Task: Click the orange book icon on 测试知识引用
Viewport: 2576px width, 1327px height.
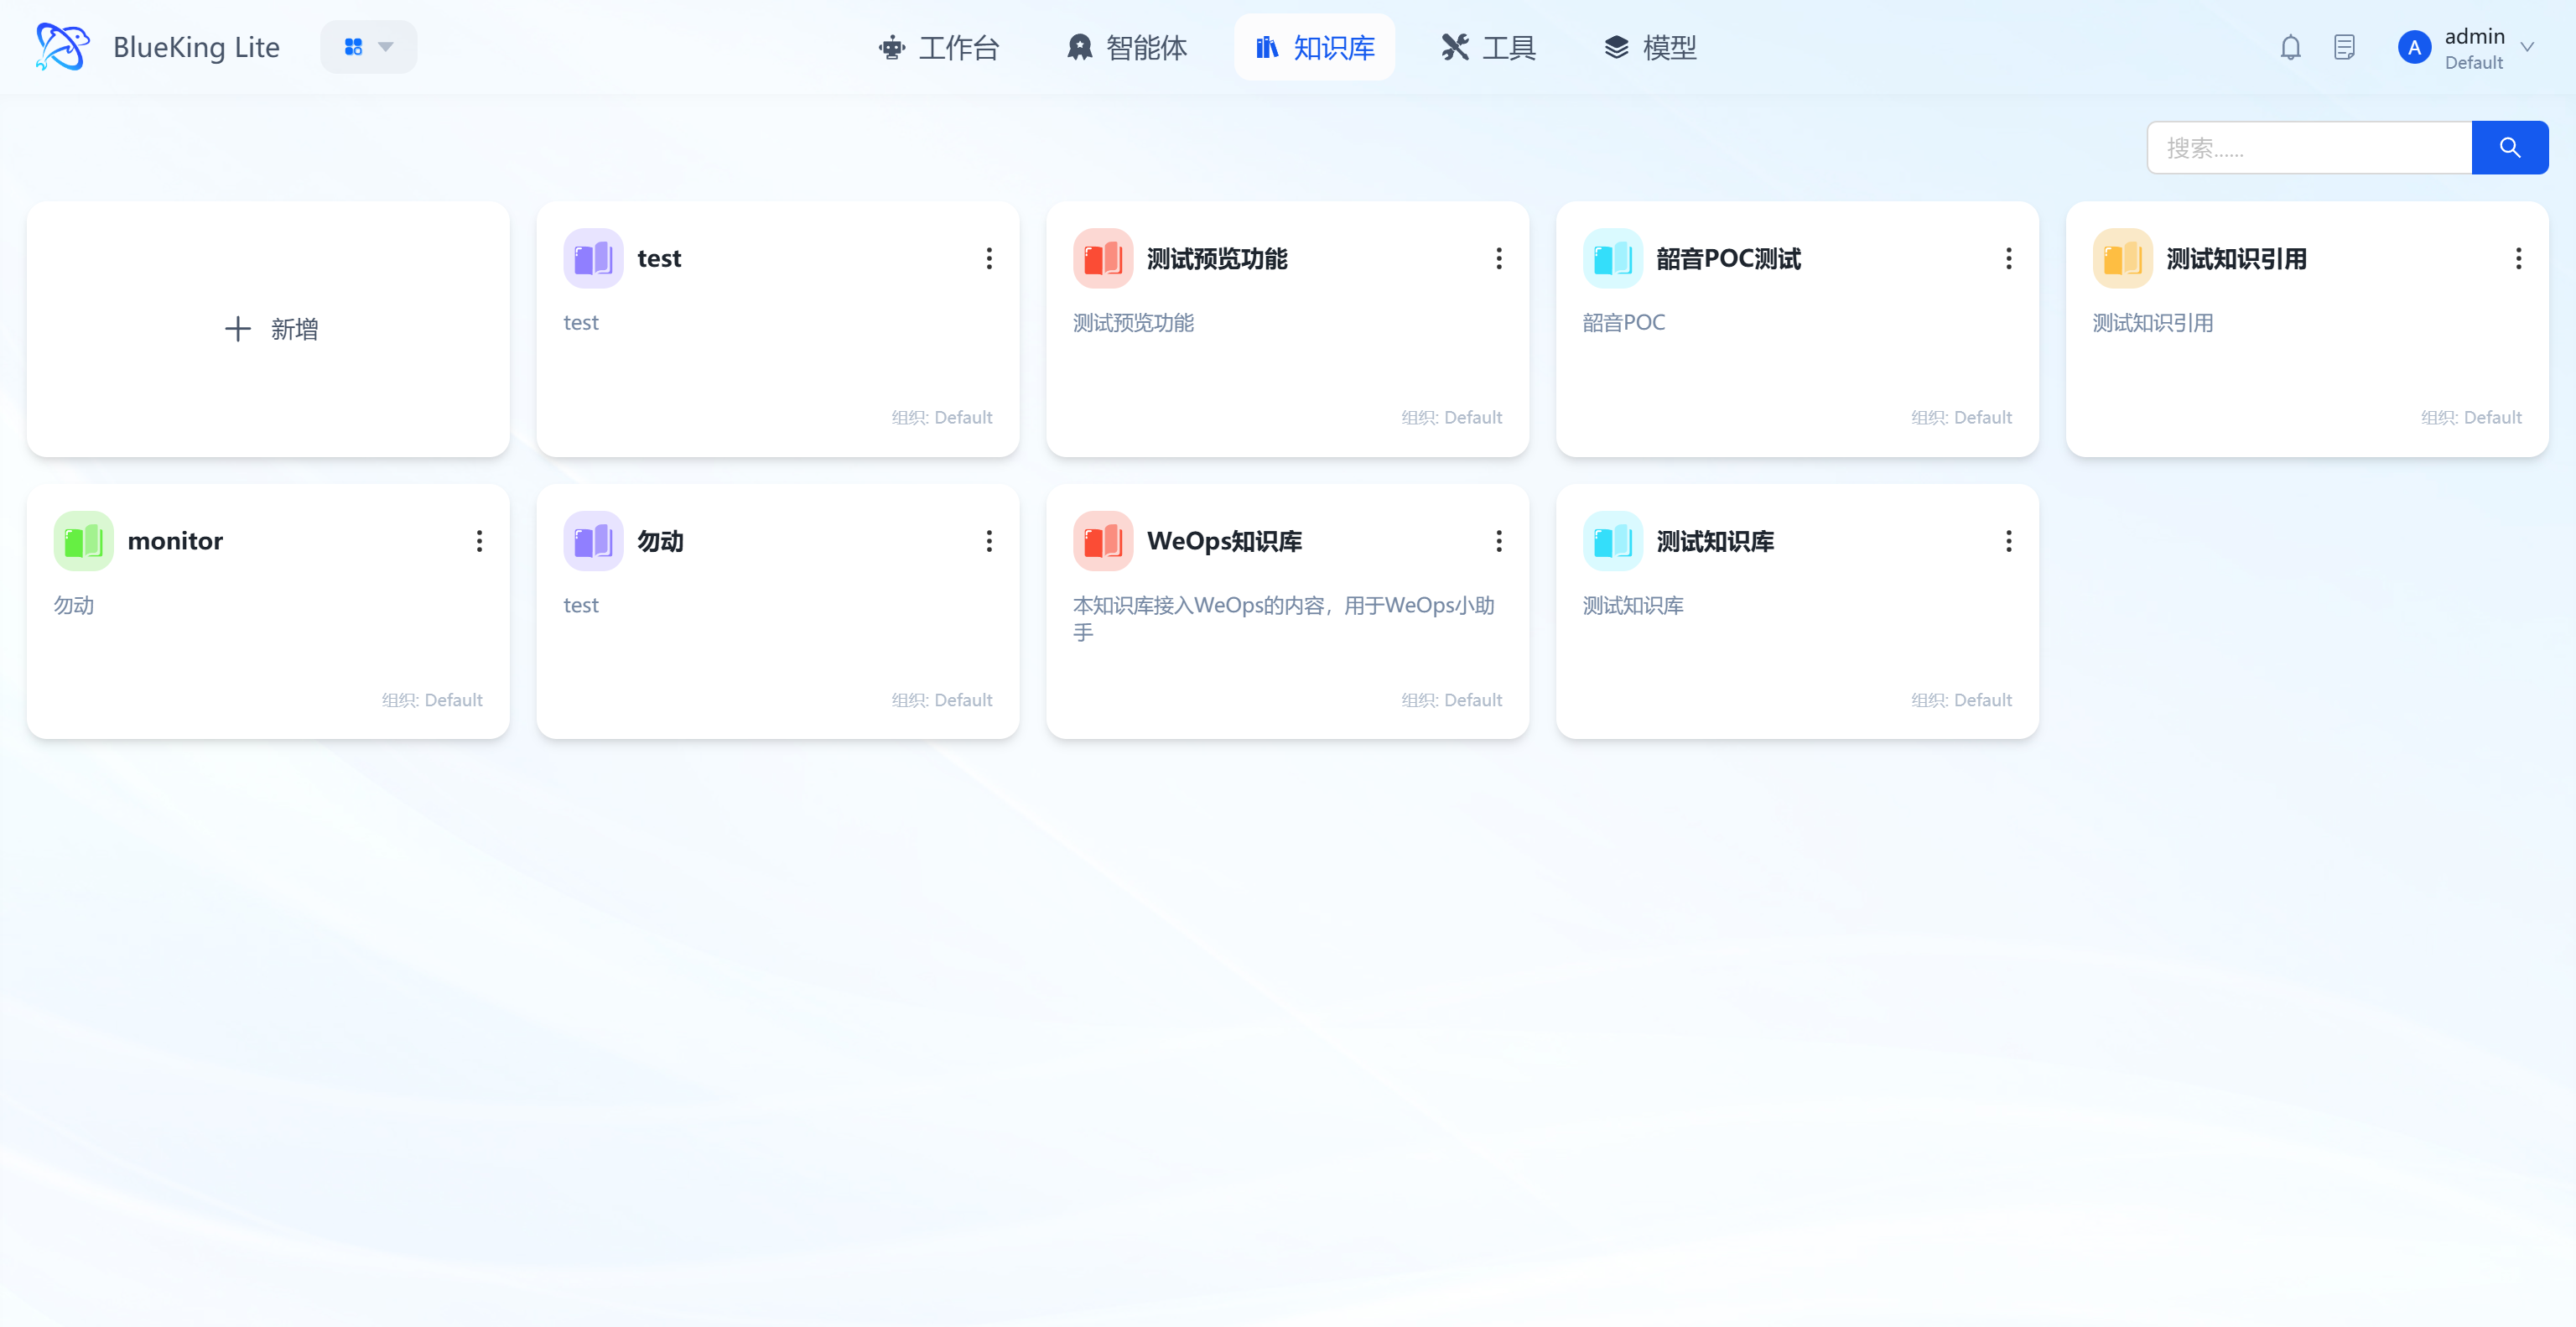Action: click(2123, 258)
